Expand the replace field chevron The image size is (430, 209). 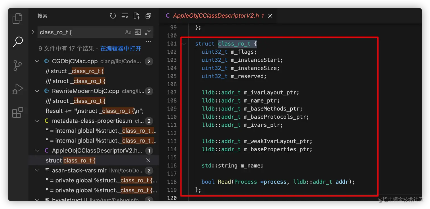[33, 32]
